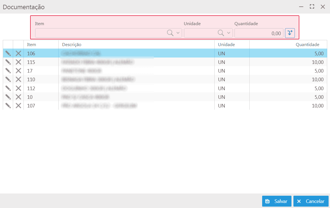Sort by the Descrição column header
This screenshot has height=208, width=330.
pyautogui.click(x=72, y=45)
